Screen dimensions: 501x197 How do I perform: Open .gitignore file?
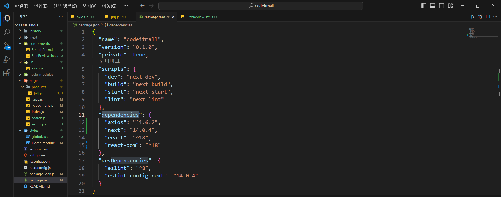coord(40,155)
